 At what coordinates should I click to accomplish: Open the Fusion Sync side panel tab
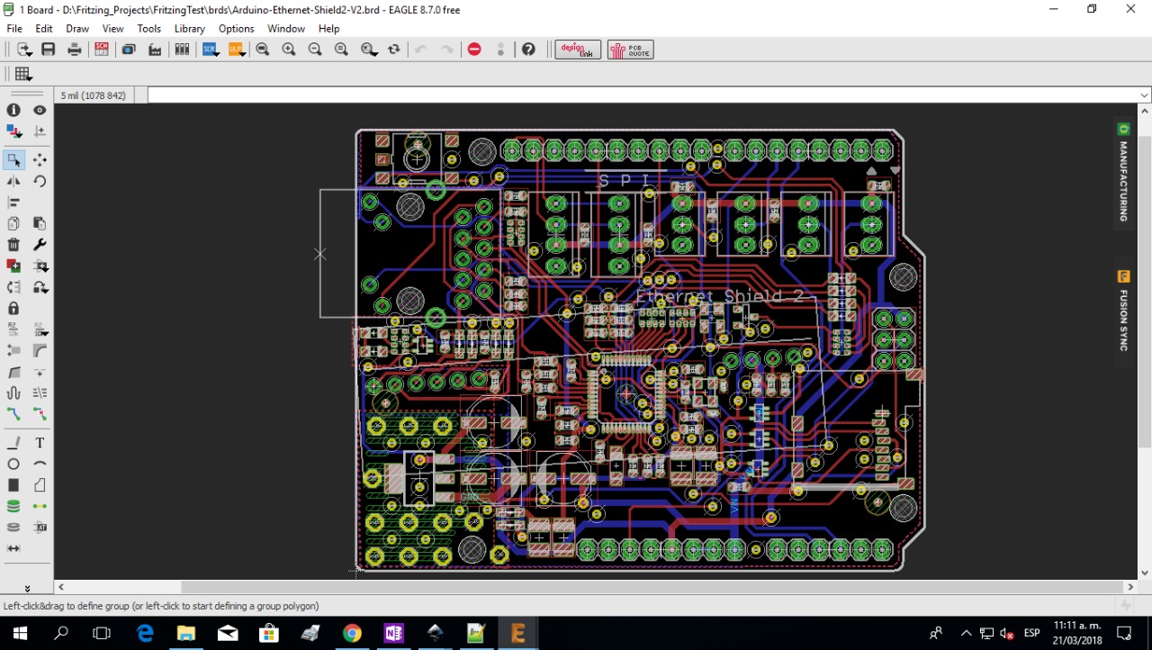[1123, 311]
